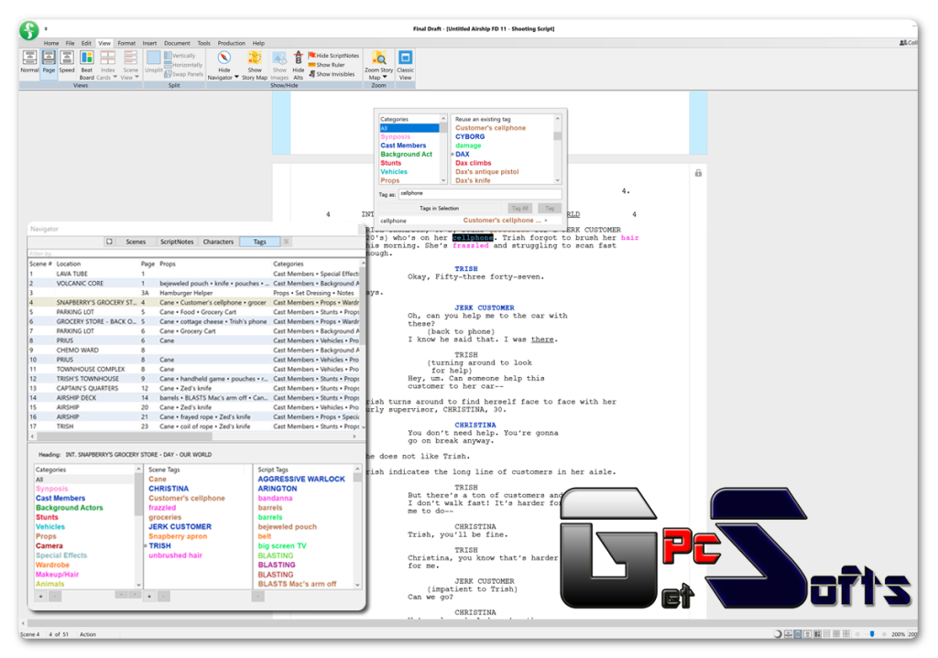Click the 200% zoom value in status bar
The height and width of the screenshot is (658, 938).
click(898, 635)
